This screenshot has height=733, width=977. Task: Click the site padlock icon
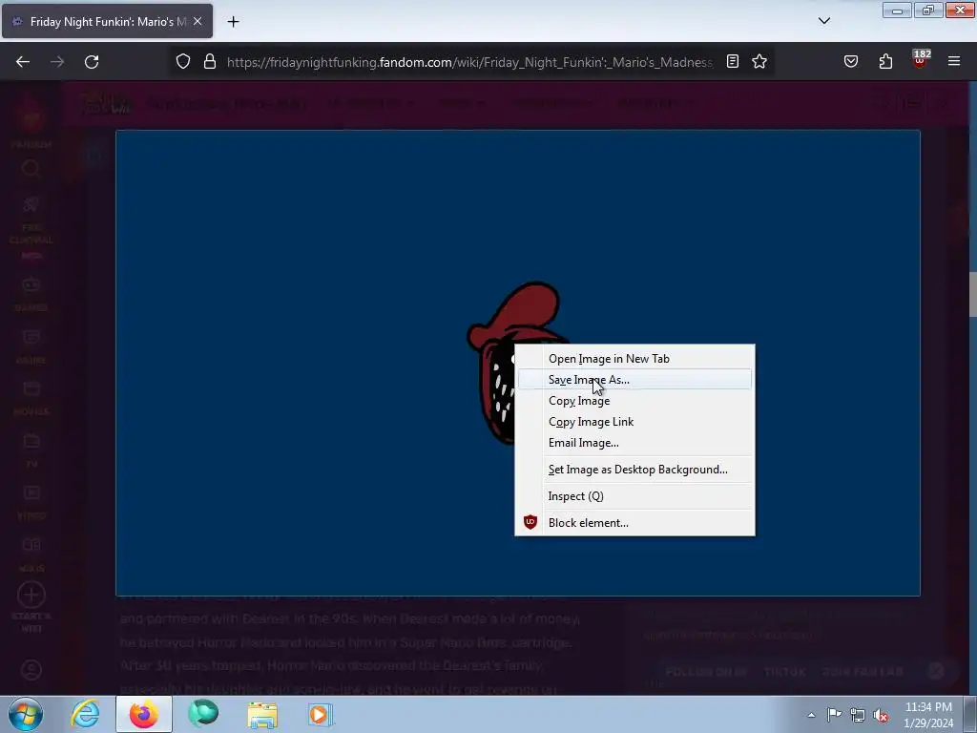[x=210, y=62]
